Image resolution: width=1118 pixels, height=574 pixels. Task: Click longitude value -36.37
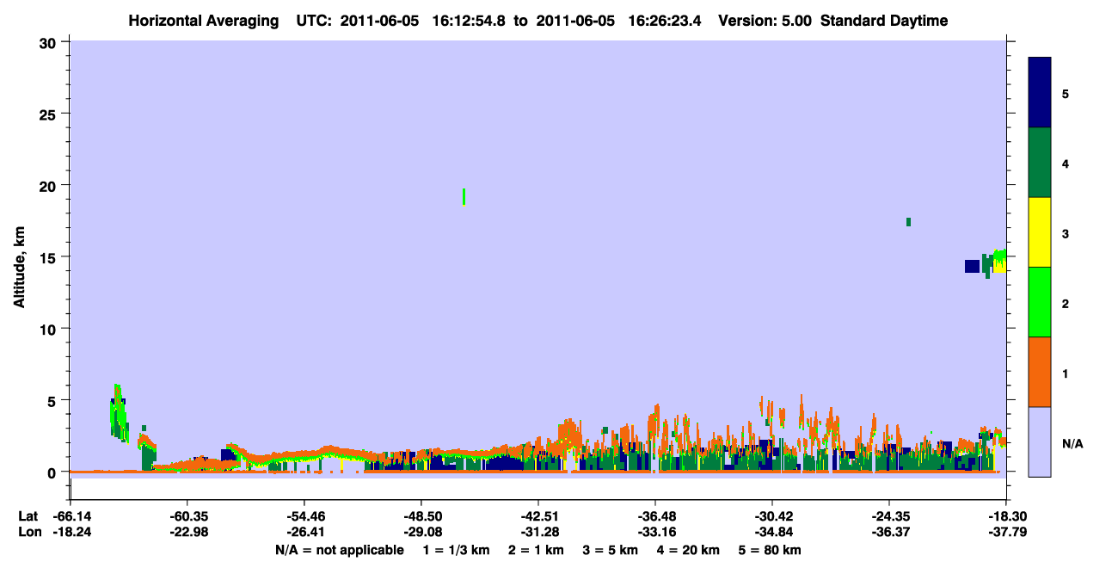point(889,532)
